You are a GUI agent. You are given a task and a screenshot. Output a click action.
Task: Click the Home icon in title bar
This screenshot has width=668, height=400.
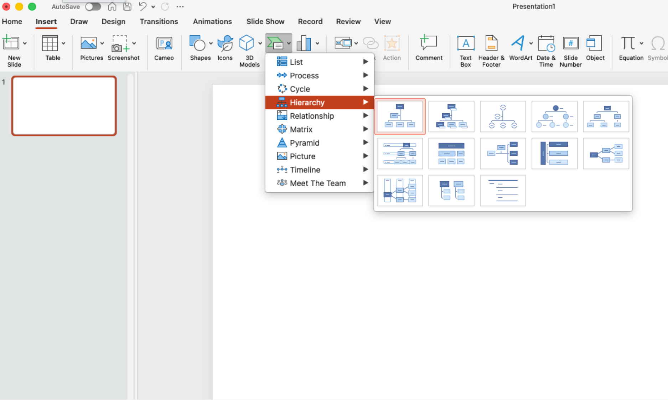(112, 7)
